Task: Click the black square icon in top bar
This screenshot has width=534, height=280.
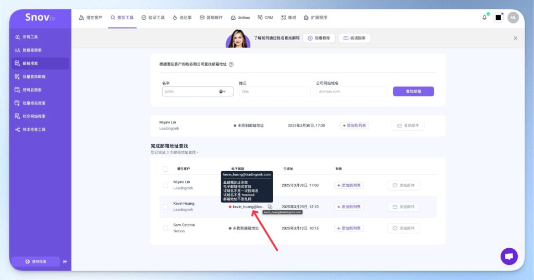Action: point(498,18)
